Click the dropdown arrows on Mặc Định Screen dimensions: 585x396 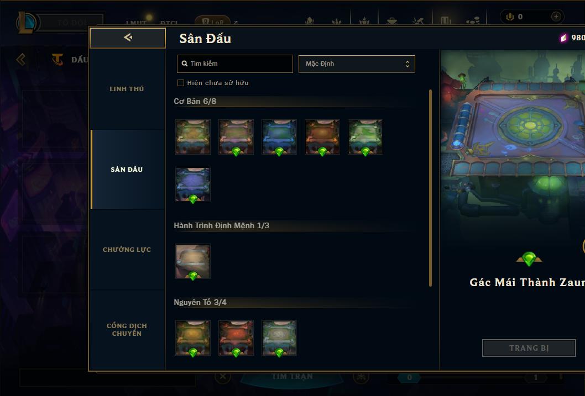pos(408,64)
